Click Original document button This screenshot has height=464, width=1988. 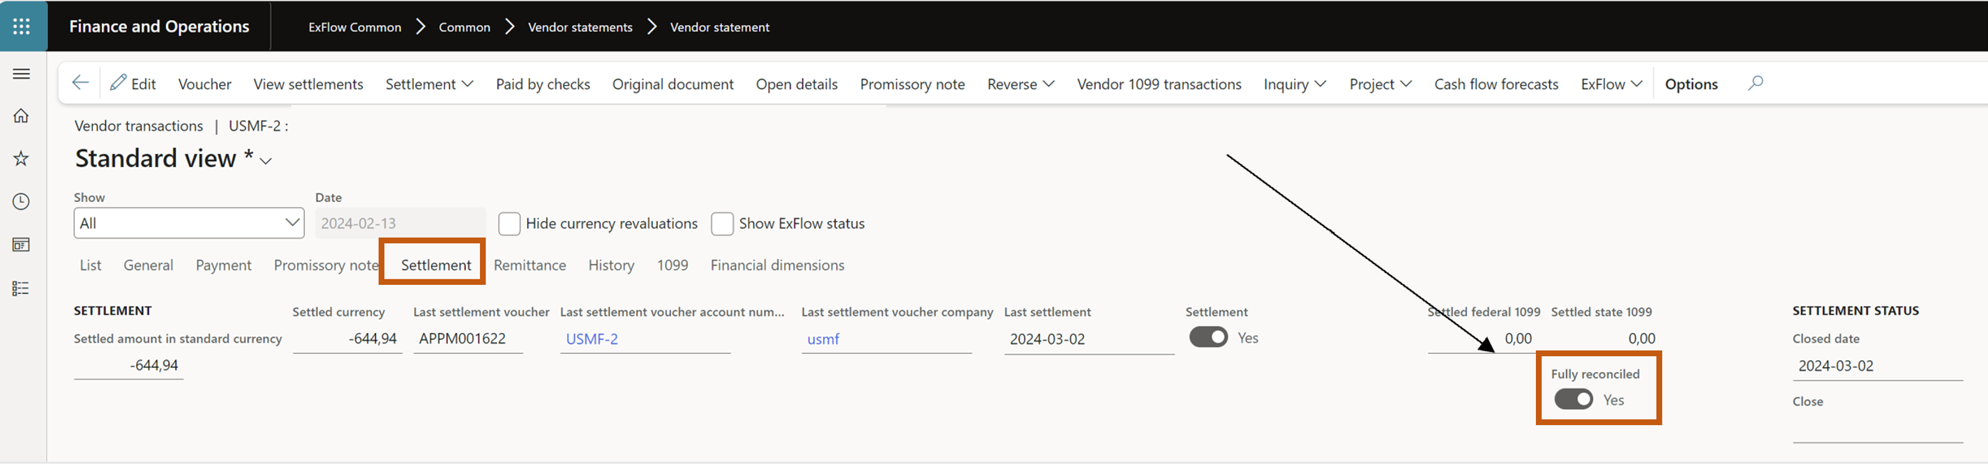click(x=673, y=84)
